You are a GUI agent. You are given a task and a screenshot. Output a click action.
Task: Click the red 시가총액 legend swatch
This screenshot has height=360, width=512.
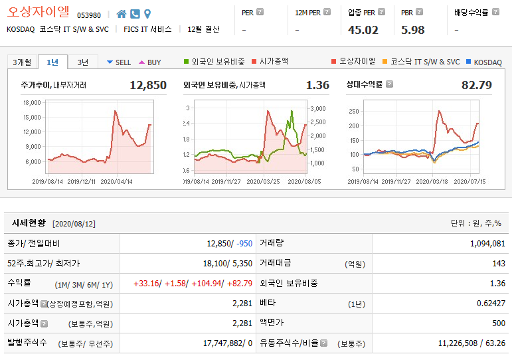(254, 61)
